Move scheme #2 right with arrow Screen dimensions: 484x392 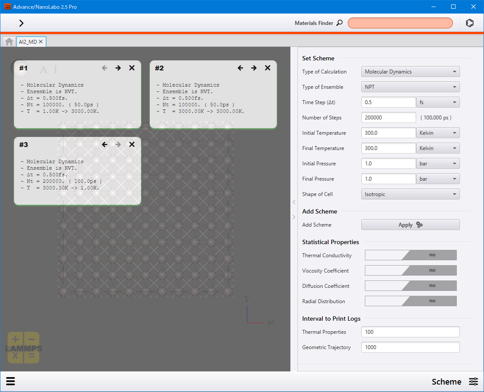[x=254, y=68]
